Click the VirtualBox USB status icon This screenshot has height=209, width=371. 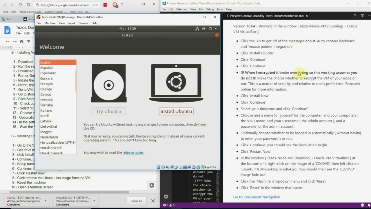[176, 167]
